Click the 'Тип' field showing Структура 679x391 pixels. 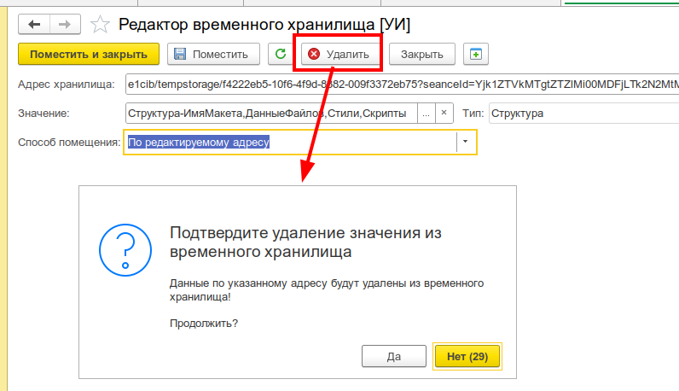(583, 114)
